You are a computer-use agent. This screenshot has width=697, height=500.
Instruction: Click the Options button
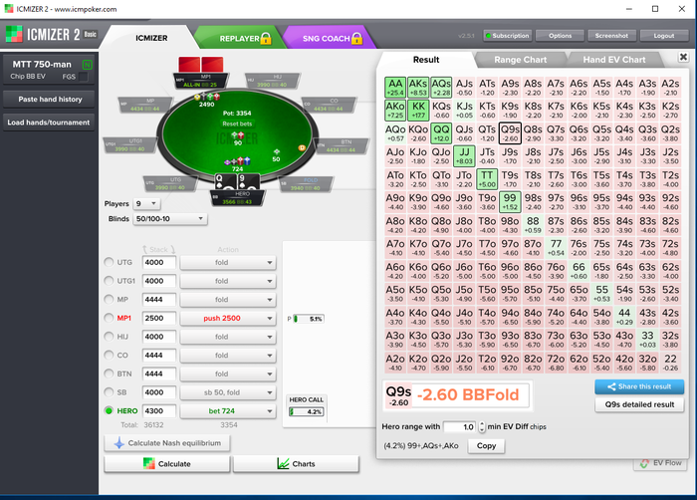560,36
